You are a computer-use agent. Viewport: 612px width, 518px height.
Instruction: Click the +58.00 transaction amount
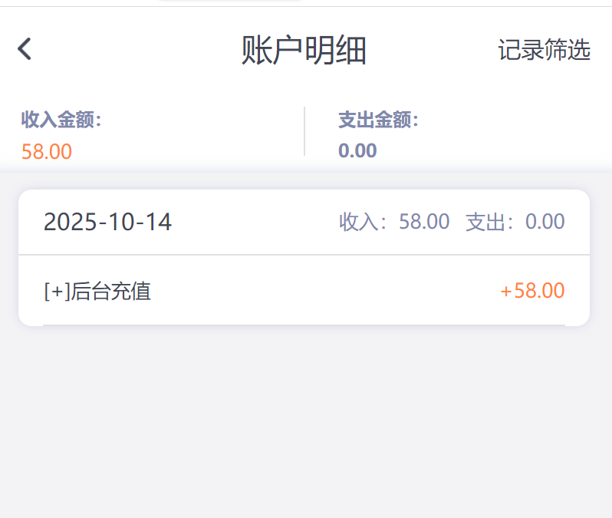coord(532,291)
